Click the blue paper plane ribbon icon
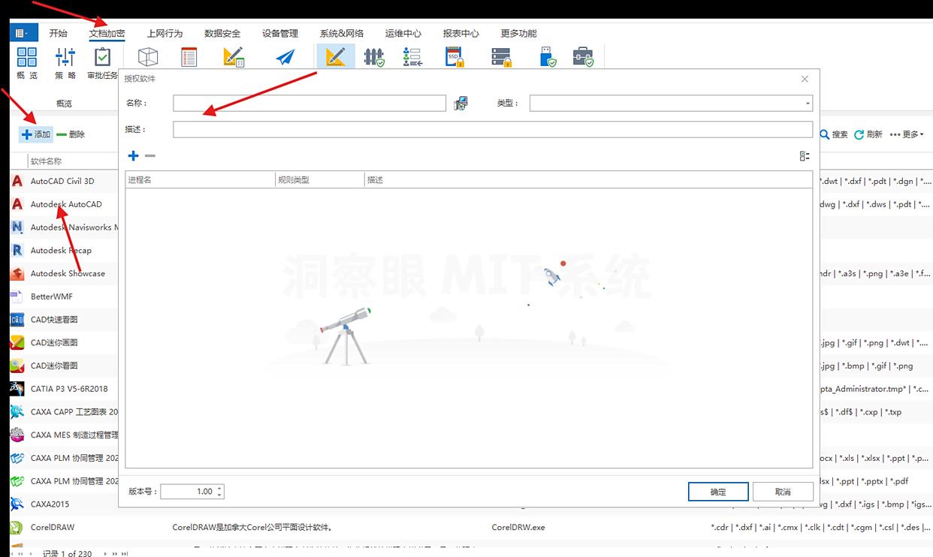933x557 pixels. click(x=285, y=57)
